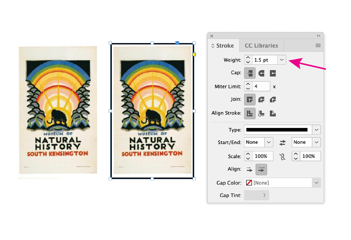Increase stroke weight with up arrow
Image resolution: width=351 pixels, height=240 pixels.
click(248, 58)
